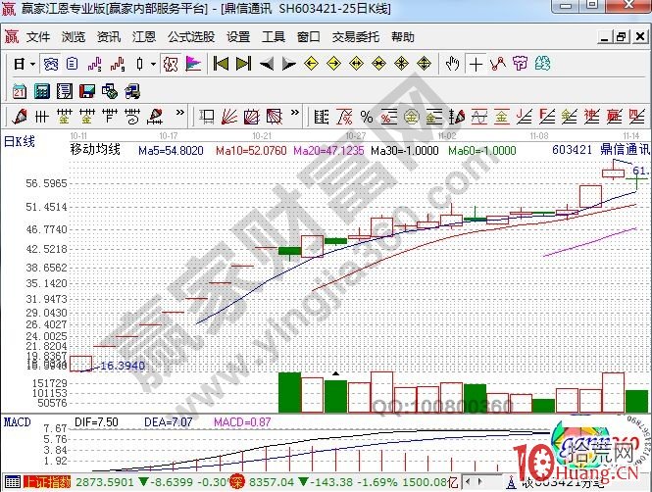
Task: Click the DIF=7.50 value
Action: [96, 422]
